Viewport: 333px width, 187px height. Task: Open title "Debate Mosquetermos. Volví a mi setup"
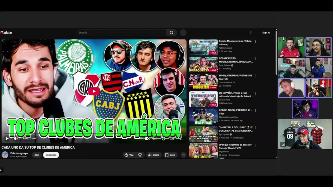click(235, 43)
